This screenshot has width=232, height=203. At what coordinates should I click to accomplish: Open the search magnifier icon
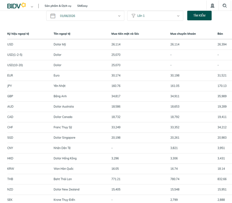tap(224, 6)
